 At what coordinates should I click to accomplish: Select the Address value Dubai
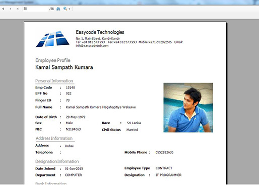click(x=69, y=146)
